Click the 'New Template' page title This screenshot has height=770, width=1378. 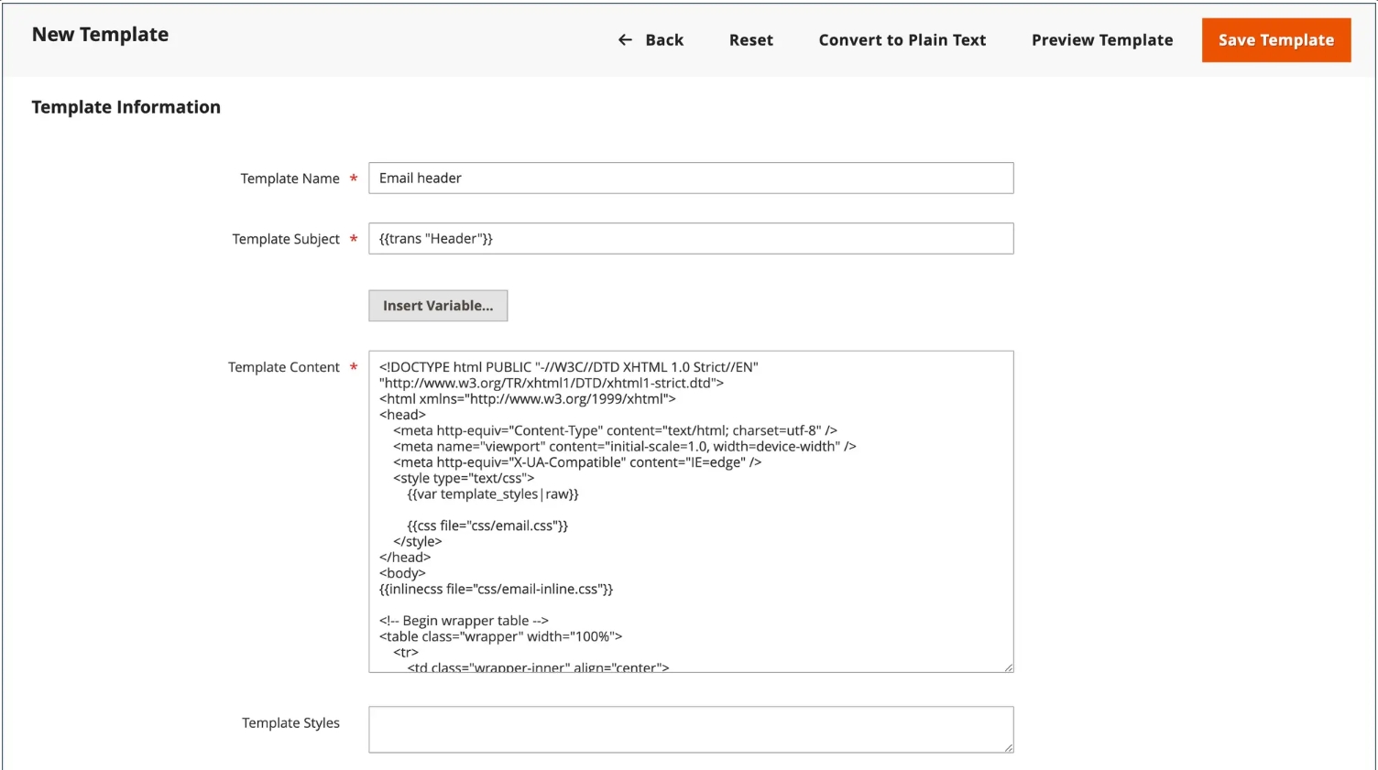[x=100, y=35]
